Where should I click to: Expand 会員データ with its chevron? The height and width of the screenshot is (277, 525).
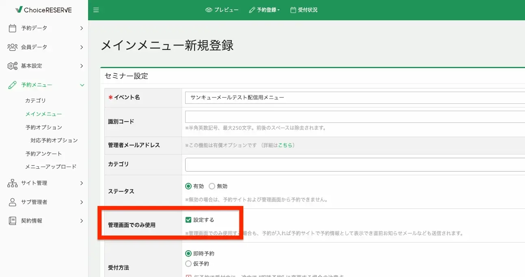(82, 47)
